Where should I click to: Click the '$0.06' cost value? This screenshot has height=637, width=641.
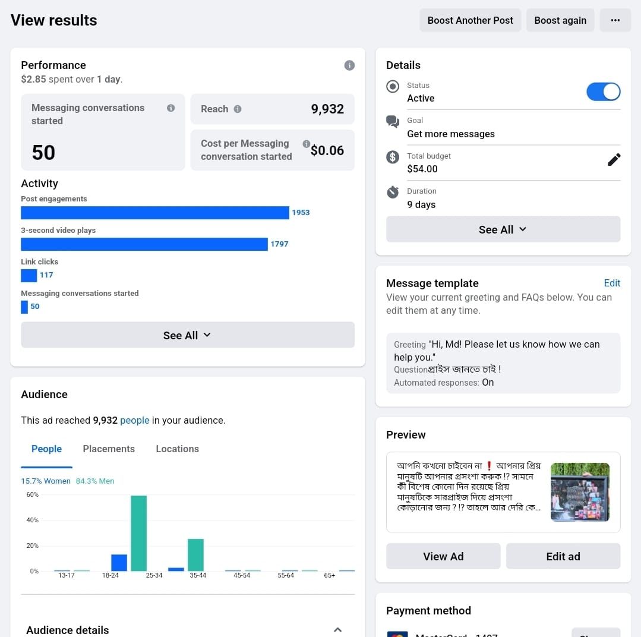click(x=327, y=150)
